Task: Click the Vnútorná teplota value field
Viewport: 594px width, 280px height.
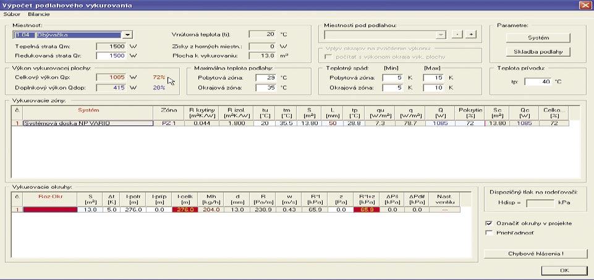Action: coord(262,34)
